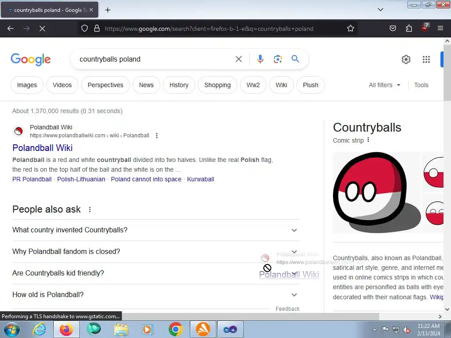The height and width of the screenshot is (338, 451).
Task: Switch to Firefox taskbar button
Action: 67,330
